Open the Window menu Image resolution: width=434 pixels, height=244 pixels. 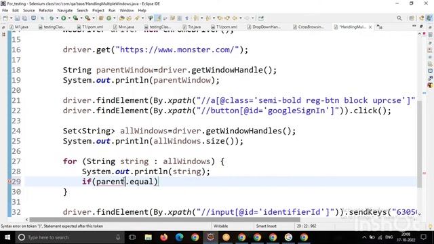coord(127,10)
